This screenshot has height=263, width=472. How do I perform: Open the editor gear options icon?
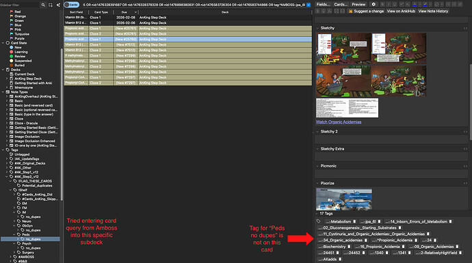point(373,4)
